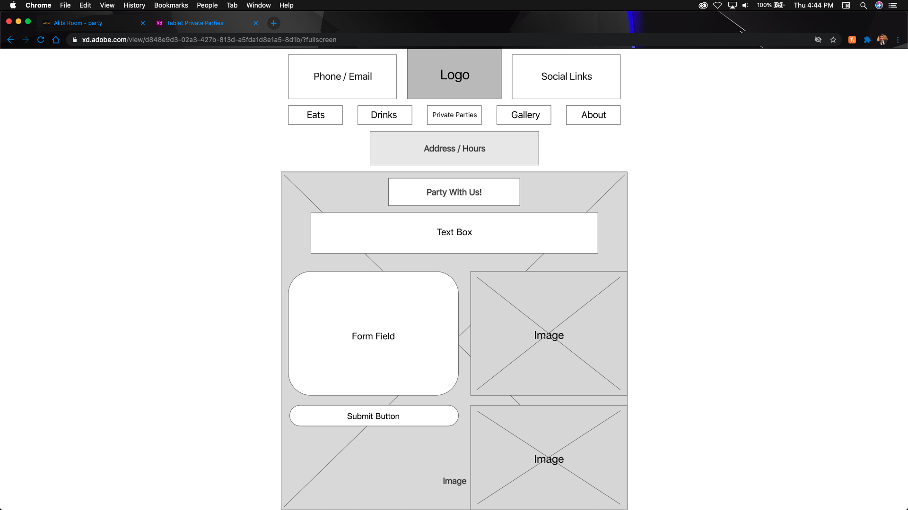The height and width of the screenshot is (510, 908).
Task: Click the Chrome profile avatar
Action: coord(882,40)
